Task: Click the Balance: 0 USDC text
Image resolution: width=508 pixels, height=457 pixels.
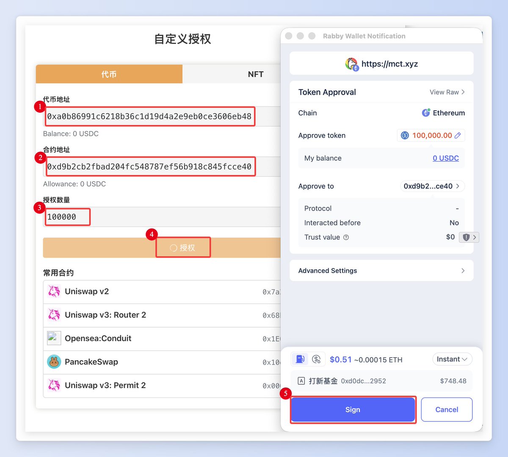Action: [x=71, y=134]
